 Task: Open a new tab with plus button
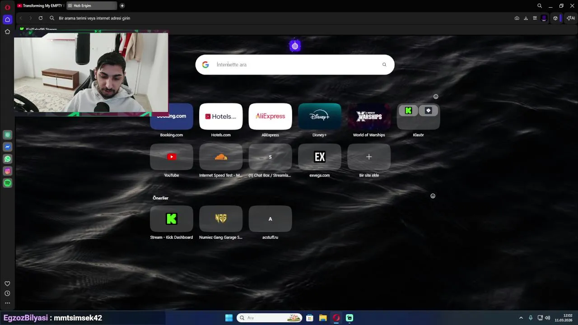click(122, 6)
